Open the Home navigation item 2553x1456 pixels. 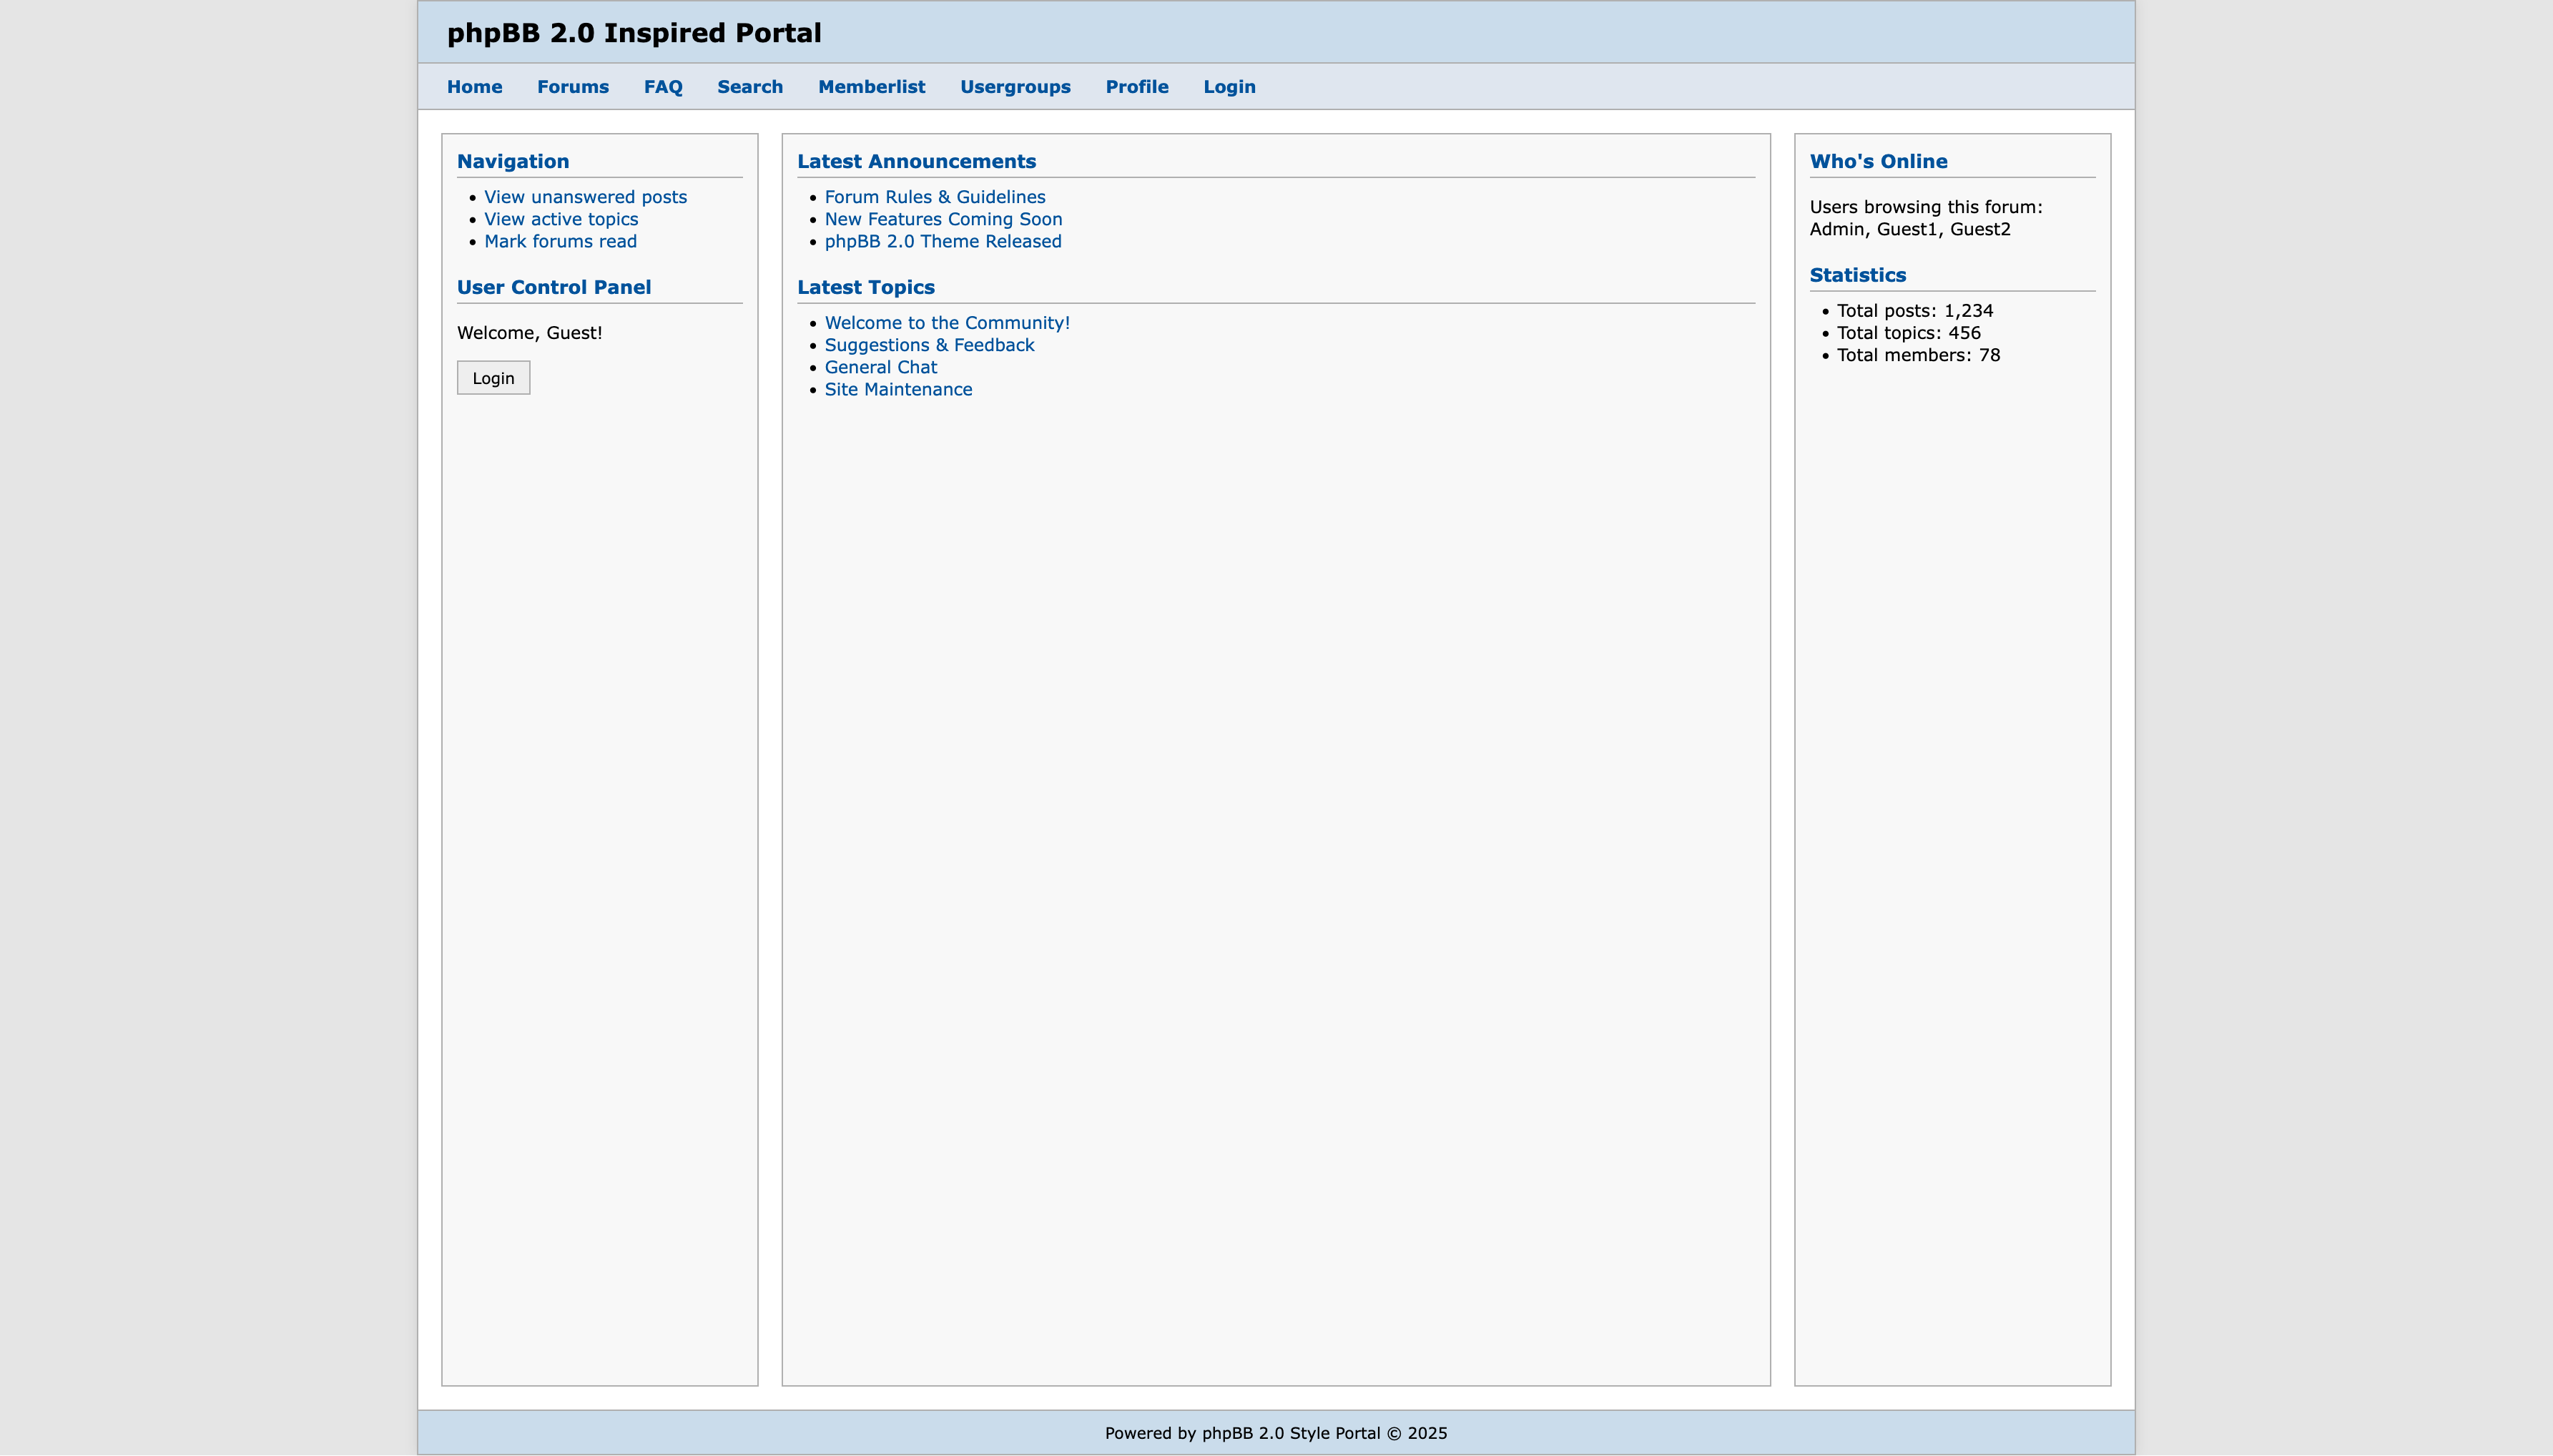[474, 87]
